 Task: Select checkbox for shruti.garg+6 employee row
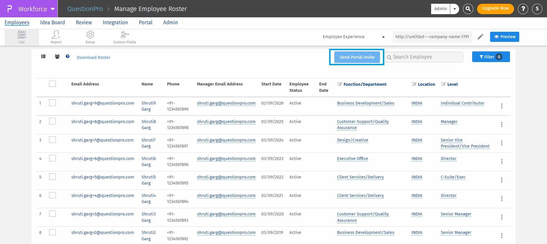[x=52, y=158]
